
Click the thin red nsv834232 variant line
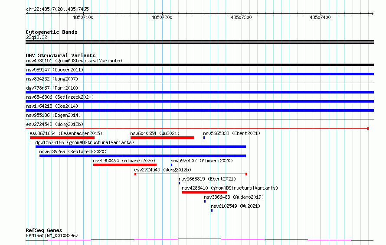200,83
